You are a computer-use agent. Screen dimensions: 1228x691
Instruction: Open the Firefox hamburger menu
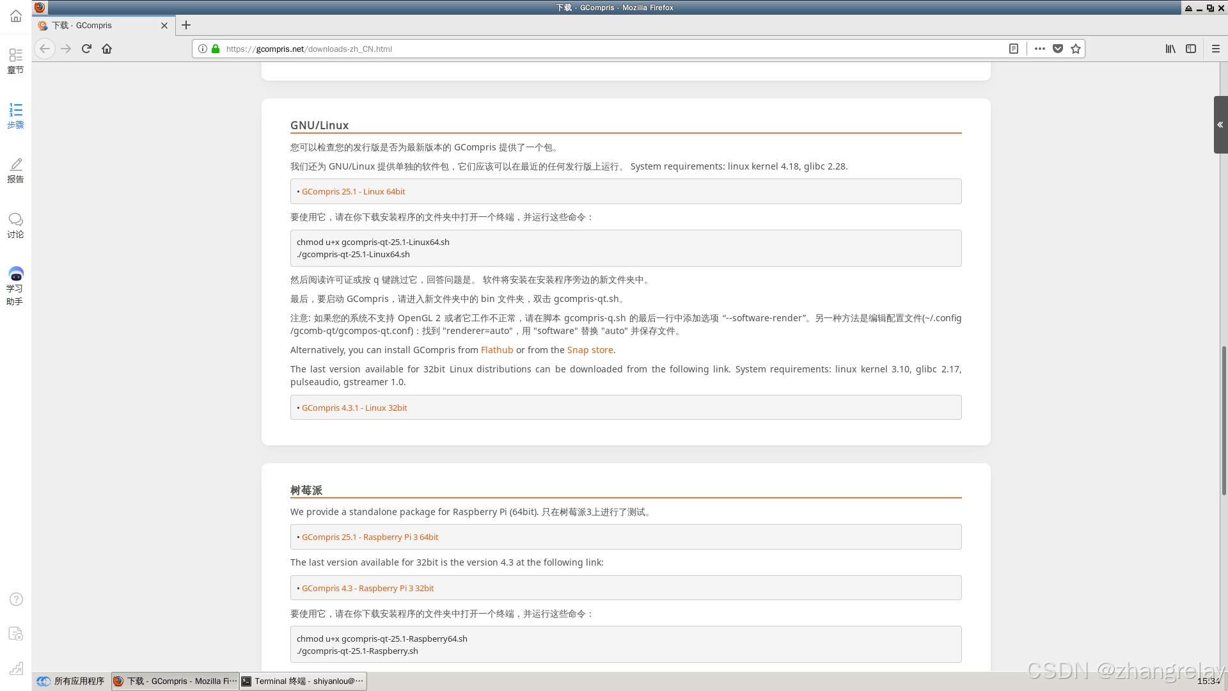[1216, 49]
